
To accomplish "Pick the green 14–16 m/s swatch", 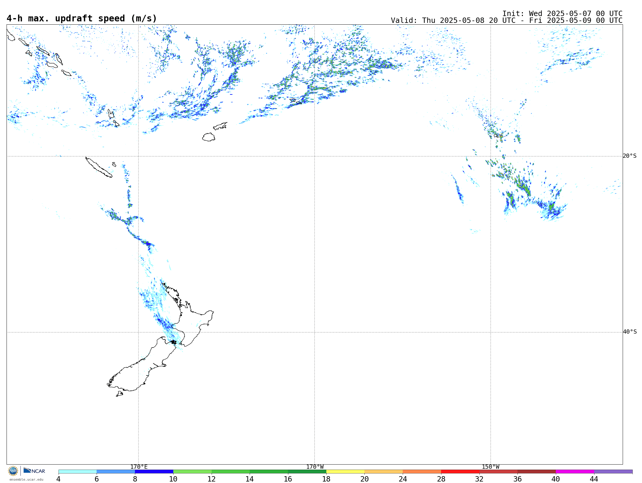I will coord(269,471).
